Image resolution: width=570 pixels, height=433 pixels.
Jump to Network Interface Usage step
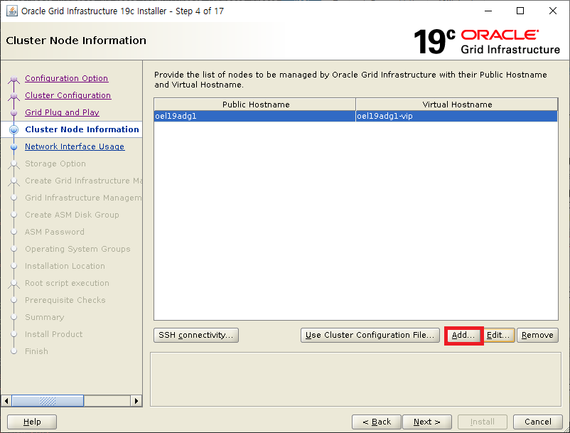click(75, 146)
